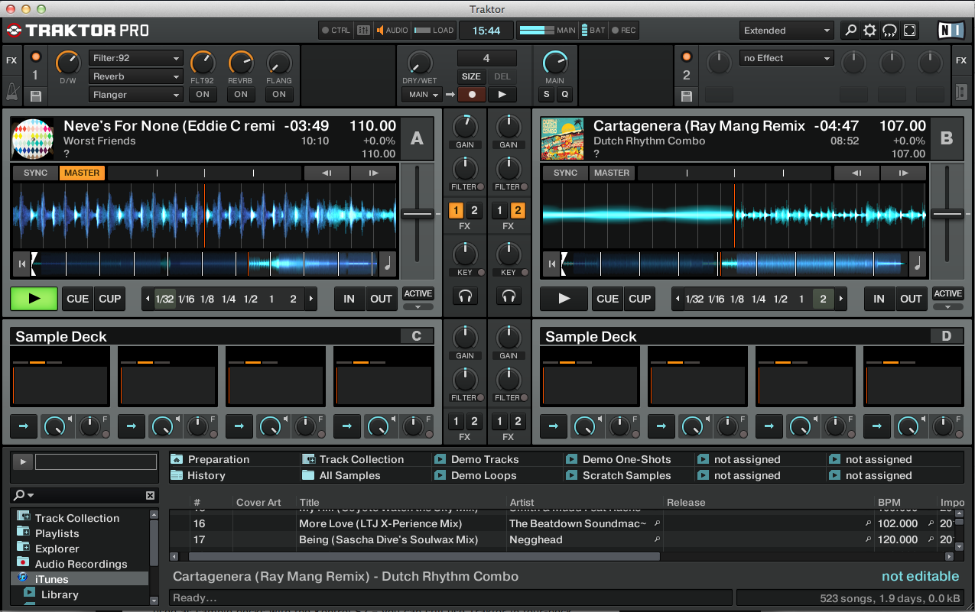Open the Demo Tracks favorite folder
The width and height of the screenshot is (975, 612).
(485, 459)
